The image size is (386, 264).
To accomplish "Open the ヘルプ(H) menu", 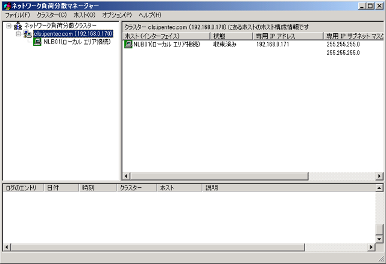I will pyautogui.click(x=150, y=15).
